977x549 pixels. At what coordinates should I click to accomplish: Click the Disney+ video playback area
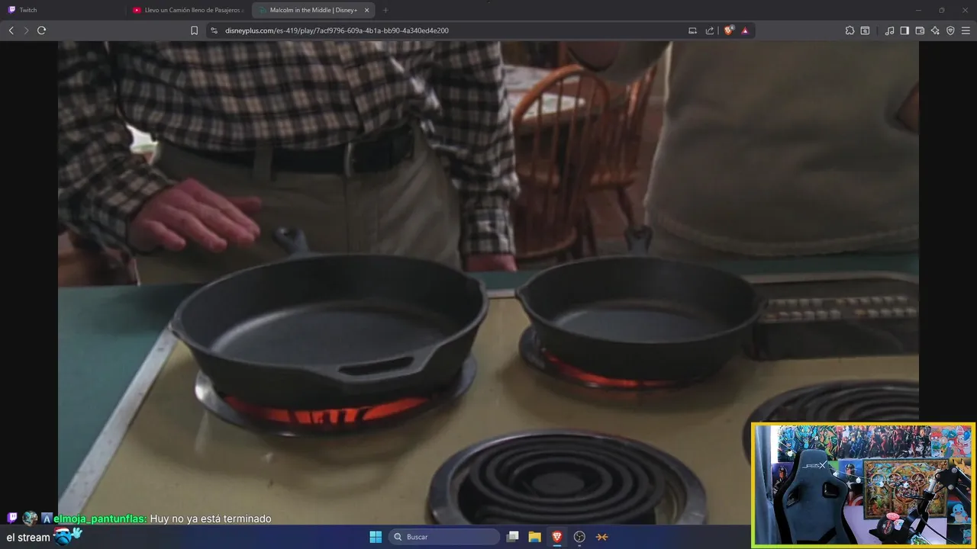[488, 282]
